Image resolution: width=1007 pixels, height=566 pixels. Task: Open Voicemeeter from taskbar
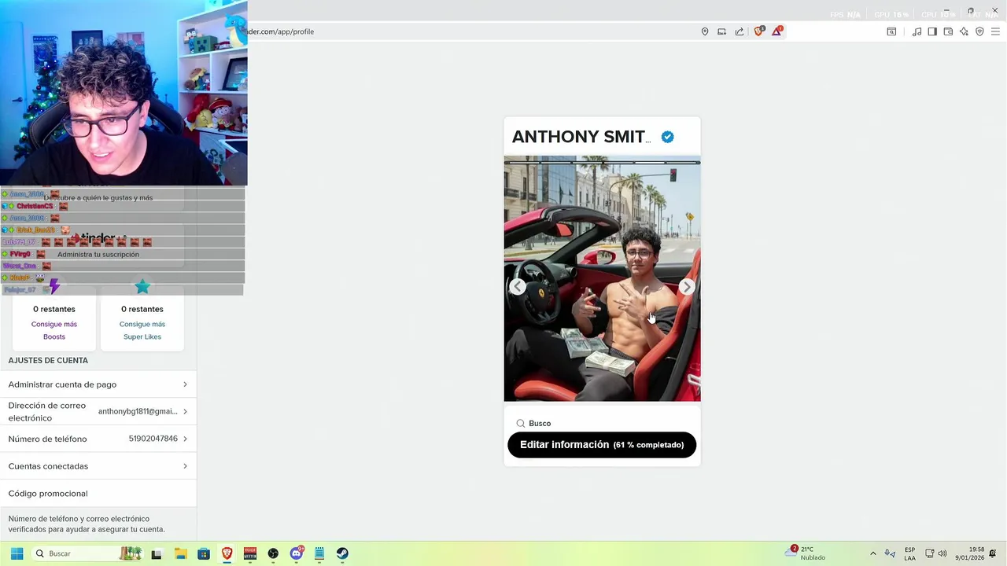pos(250,553)
